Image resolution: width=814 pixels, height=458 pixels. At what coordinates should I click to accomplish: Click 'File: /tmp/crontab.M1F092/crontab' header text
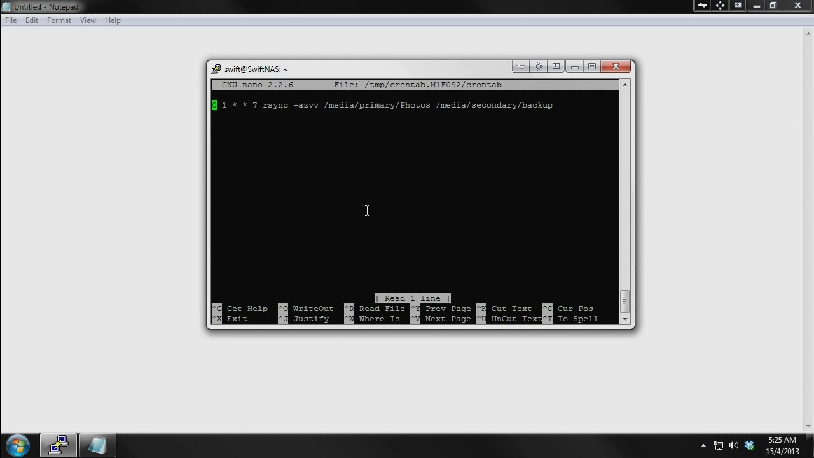click(x=418, y=85)
